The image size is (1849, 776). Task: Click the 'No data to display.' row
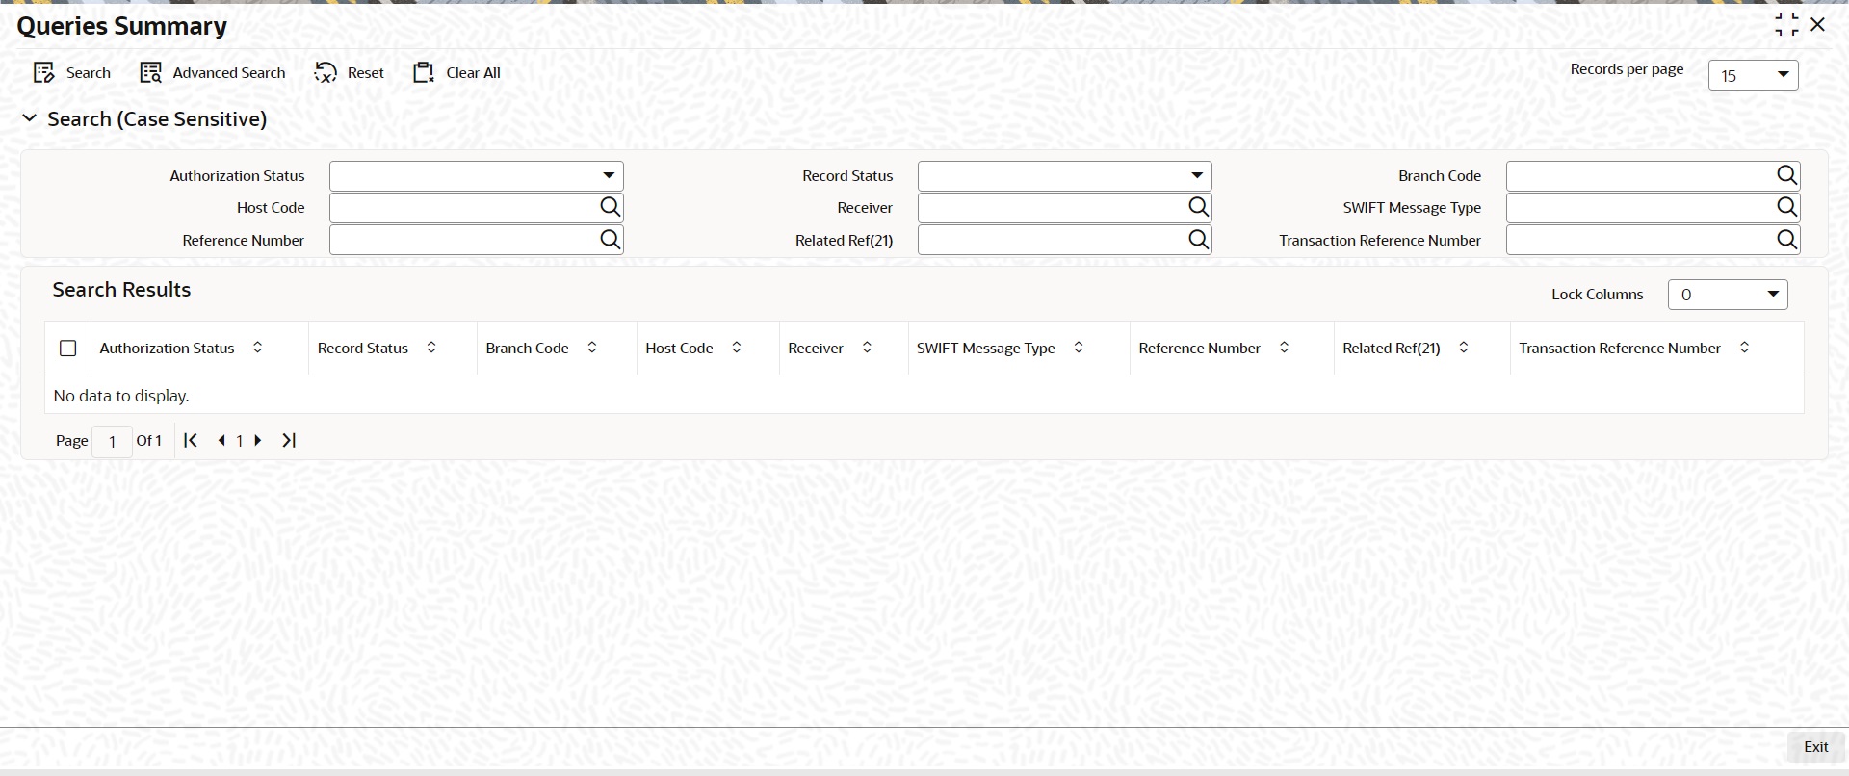coord(924,396)
